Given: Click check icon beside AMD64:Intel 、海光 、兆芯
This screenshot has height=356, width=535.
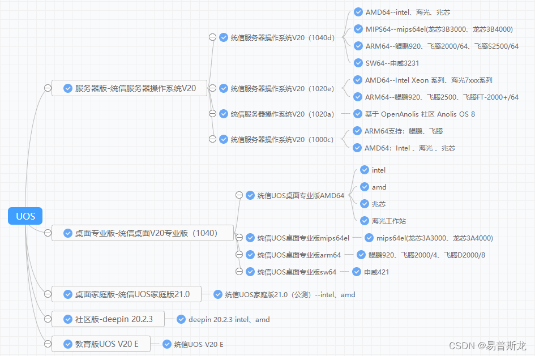Looking at the screenshot, I should pyautogui.click(x=357, y=148).
